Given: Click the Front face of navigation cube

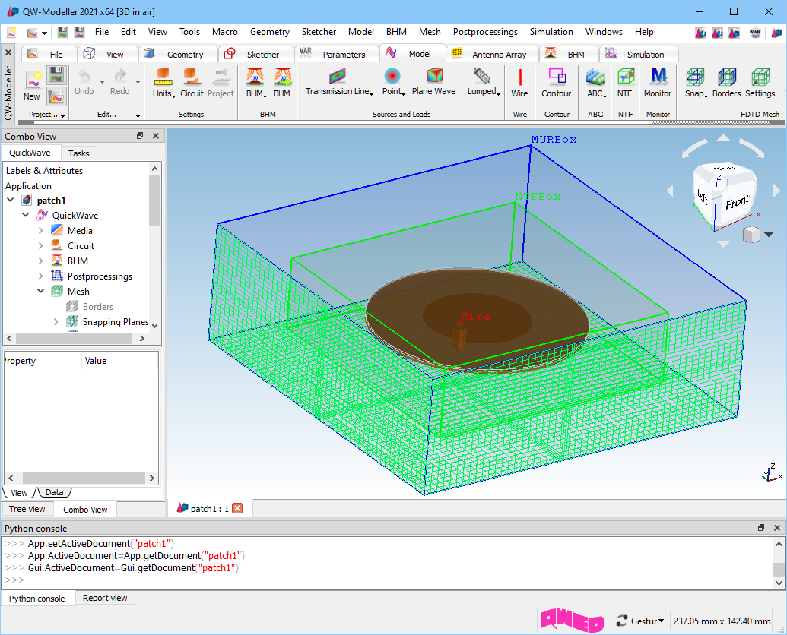Looking at the screenshot, I should (x=736, y=203).
